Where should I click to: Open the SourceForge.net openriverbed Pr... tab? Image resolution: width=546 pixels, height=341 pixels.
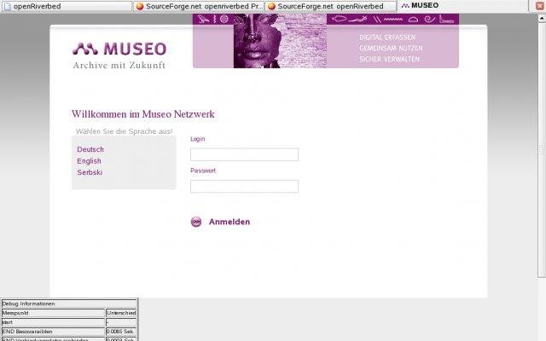(x=199, y=6)
